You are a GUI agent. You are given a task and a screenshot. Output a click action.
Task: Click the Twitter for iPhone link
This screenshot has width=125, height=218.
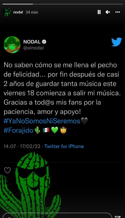click(64, 146)
